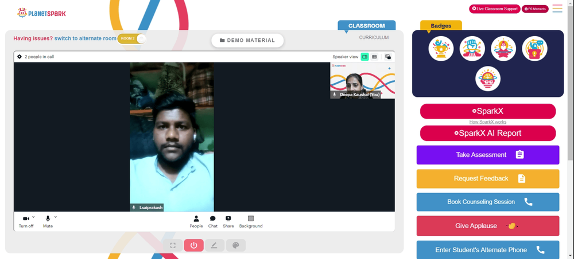Screen dimensions: 574x259
Task: Click '2 people in call' text
Action: tap(40, 57)
